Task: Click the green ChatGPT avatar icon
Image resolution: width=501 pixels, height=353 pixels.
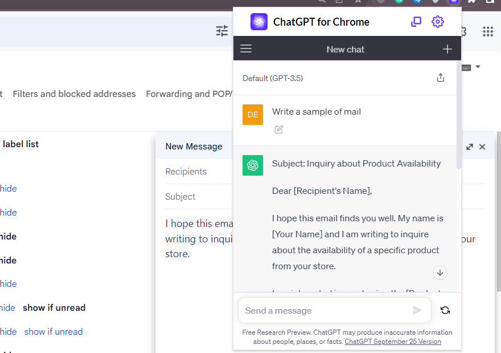Action: (x=253, y=165)
